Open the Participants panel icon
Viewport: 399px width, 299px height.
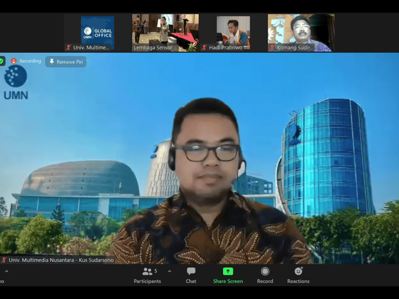(147, 272)
